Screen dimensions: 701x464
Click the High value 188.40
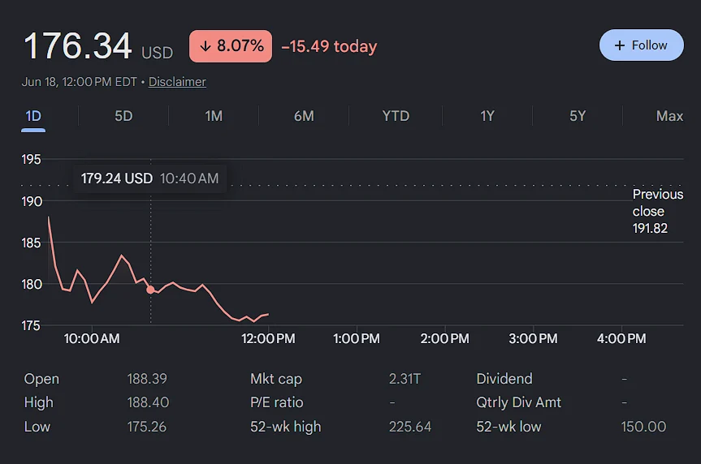pyautogui.click(x=148, y=402)
